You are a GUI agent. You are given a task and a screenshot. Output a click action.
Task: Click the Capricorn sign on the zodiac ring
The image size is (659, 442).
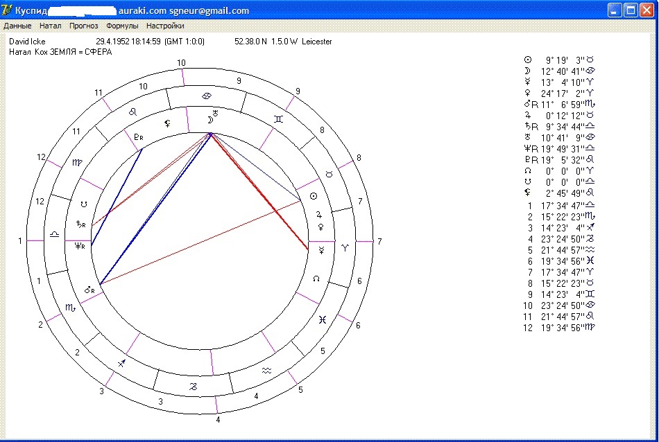[x=194, y=387]
